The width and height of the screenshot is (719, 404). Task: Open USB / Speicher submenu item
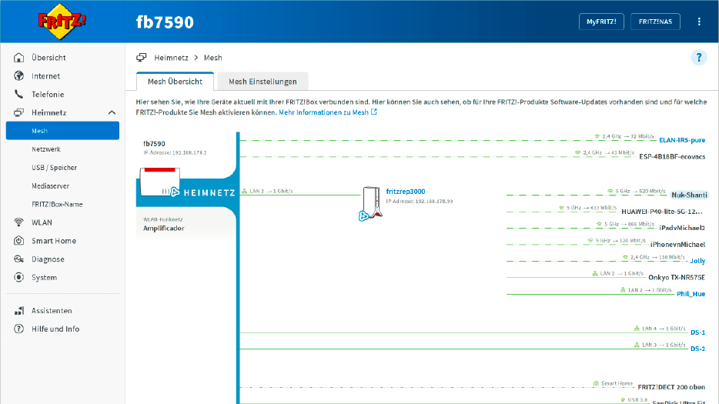(x=54, y=168)
